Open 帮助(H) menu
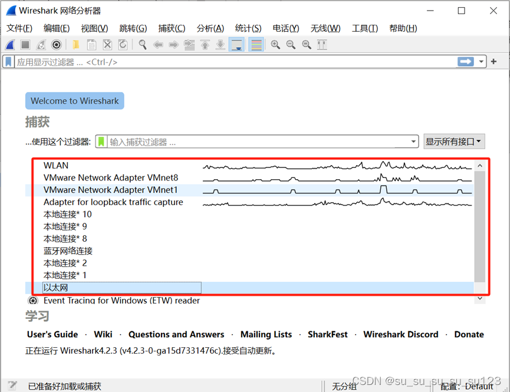The image size is (510, 392). (x=403, y=28)
